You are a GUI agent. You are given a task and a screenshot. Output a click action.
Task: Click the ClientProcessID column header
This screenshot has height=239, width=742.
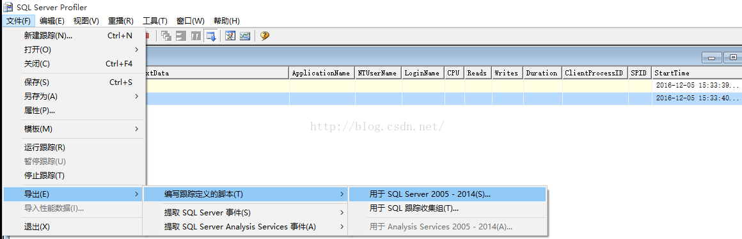click(x=596, y=73)
